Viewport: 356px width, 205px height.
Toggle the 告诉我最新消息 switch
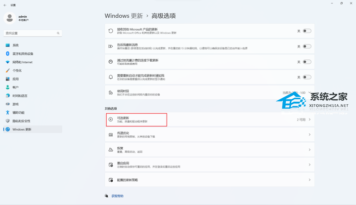(307, 46)
